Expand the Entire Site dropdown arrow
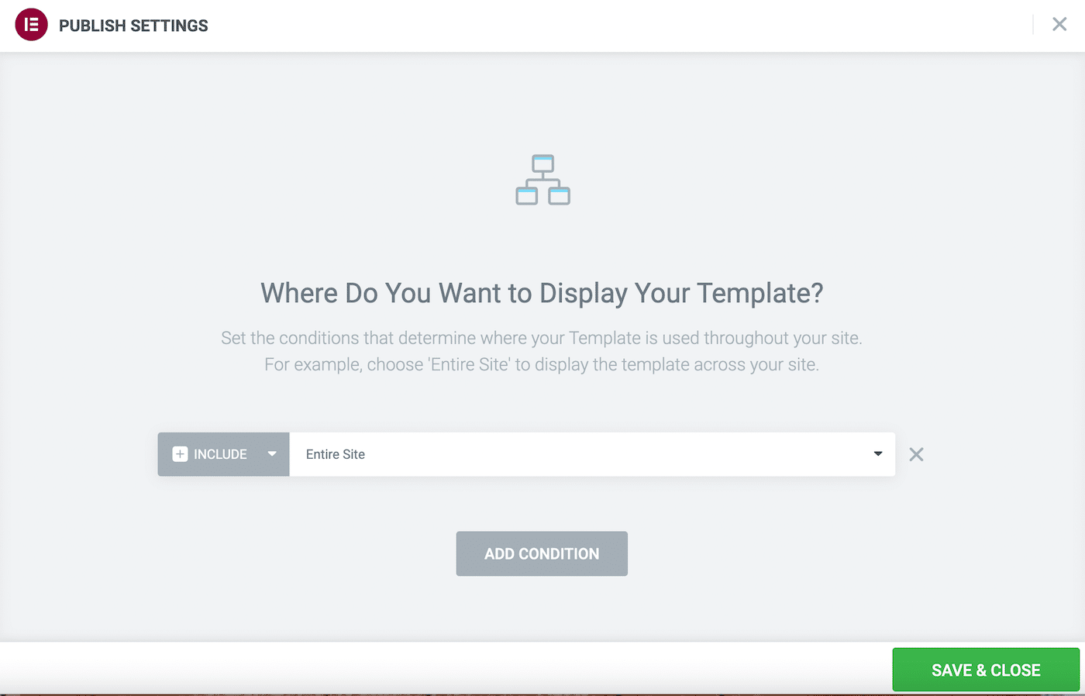Viewport: 1085px width, 696px height. pos(878,454)
